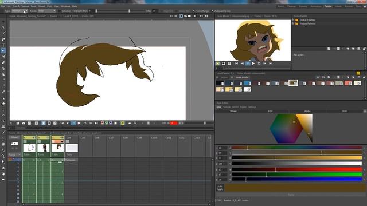The height and width of the screenshot is (206, 367).
Task: Switch to the Palette room tab
Action: tap(327, 6)
